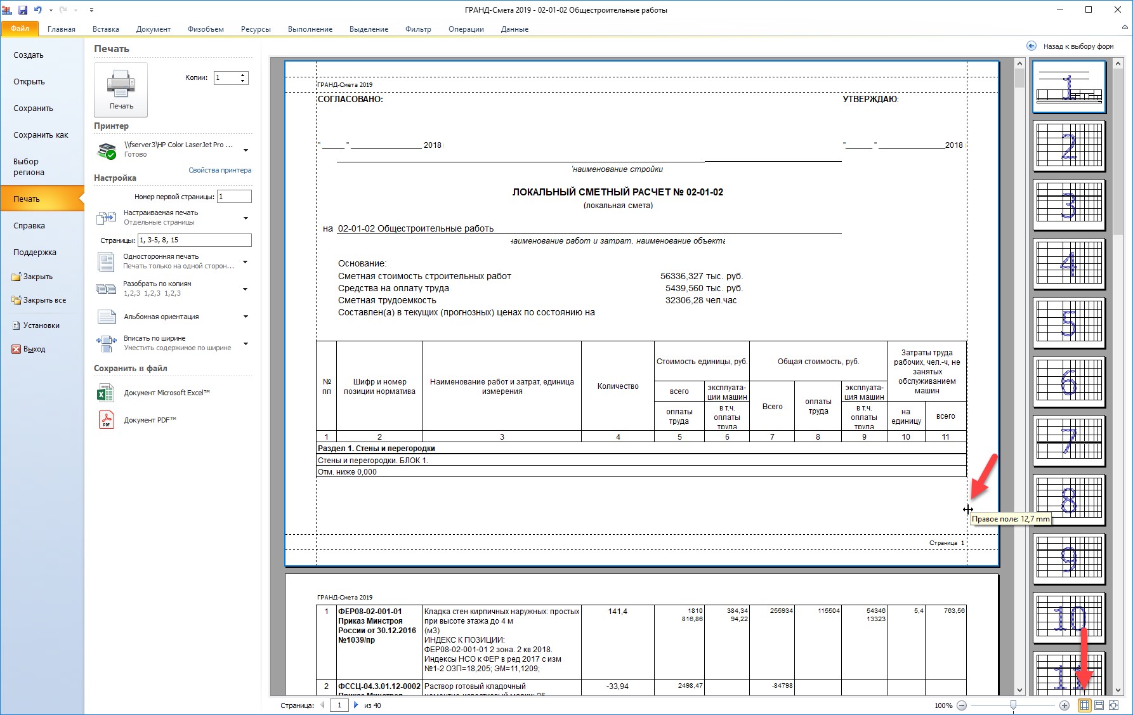The image size is (1133, 715).
Task: Open the Данные ribbon tab
Action: [x=514, y=29]
